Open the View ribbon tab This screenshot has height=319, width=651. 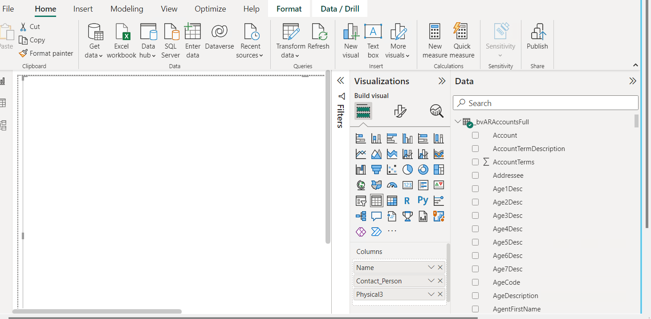click(169, 9)
